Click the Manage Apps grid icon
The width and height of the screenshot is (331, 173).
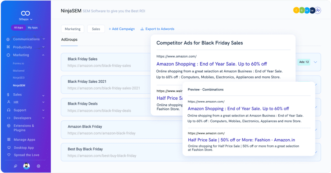click(x=9, y=140)
